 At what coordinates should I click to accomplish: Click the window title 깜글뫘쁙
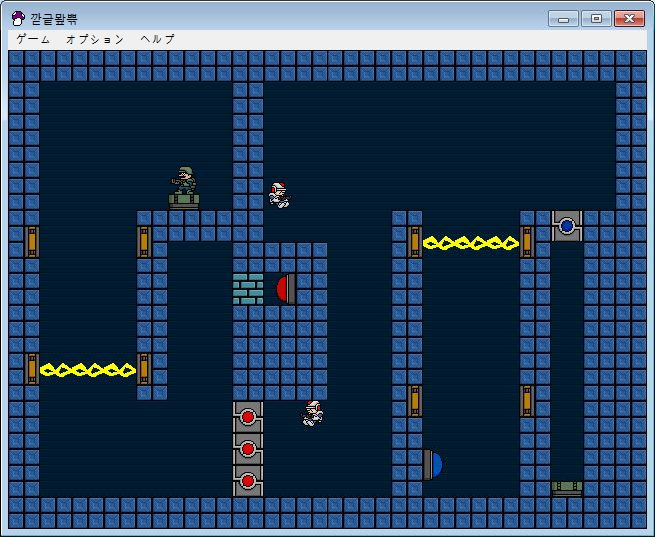pos(54,19)
